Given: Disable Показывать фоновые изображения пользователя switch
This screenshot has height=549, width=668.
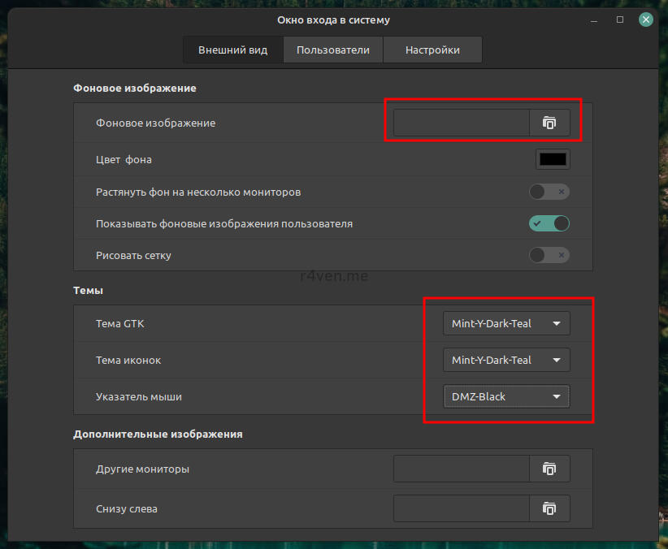Looking at the screenshot, I should coord(549,223).
